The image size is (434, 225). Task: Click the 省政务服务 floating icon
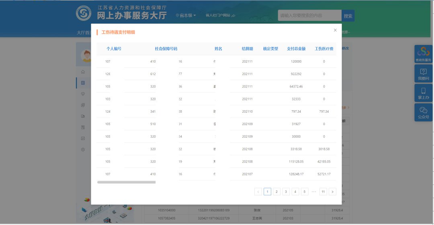pos(423,54)
